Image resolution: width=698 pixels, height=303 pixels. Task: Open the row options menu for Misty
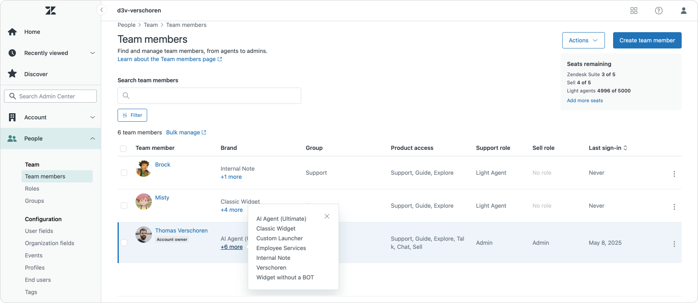click(674, 207)
